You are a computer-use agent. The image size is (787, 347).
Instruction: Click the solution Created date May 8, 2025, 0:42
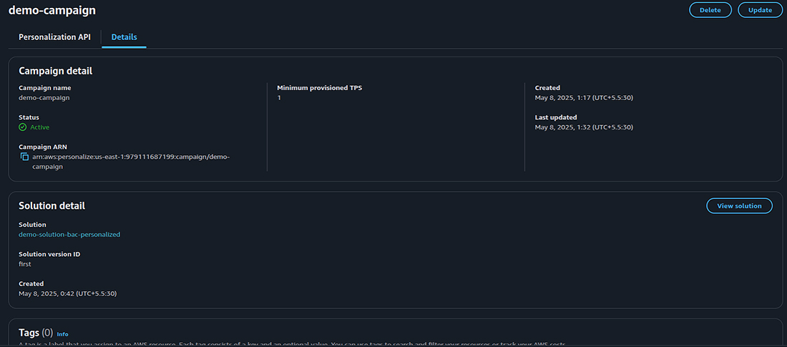[68, 293]
